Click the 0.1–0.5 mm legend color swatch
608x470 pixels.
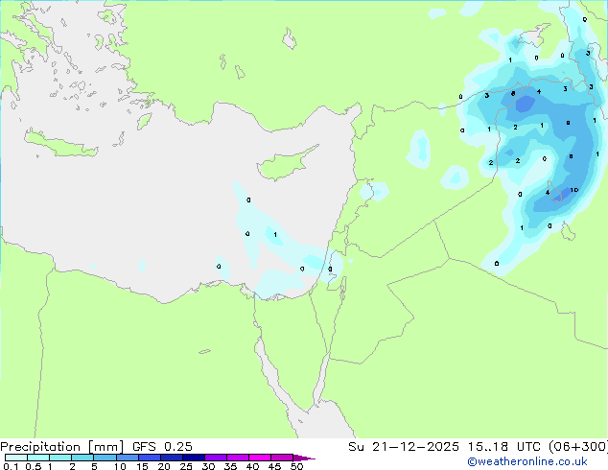point(16,458)
